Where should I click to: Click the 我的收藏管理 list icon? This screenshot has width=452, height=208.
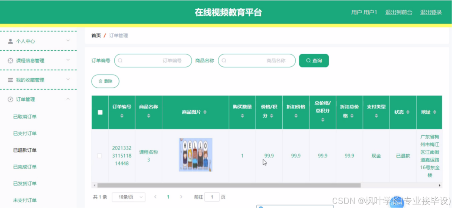point(10,80)
